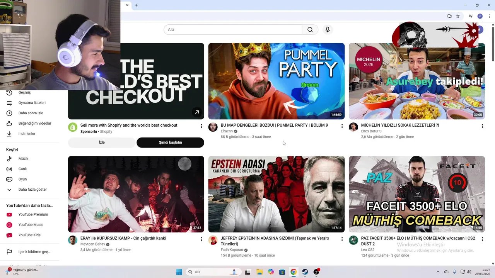Open taskbar volume control
Screen dimensions: 495x278
(469, 272)
